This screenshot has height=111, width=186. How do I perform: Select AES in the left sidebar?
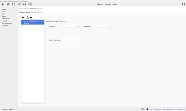pyautogui.click(x=3, y=14)
